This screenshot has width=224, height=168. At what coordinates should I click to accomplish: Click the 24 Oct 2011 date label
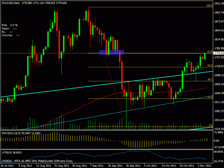(x=187, y=166)
